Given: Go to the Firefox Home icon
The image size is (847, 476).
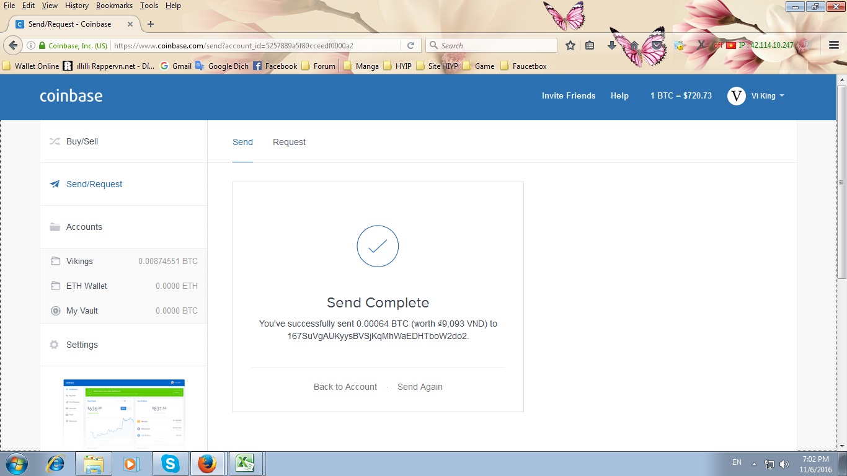Looking at the screenshot, I should 634,45.
